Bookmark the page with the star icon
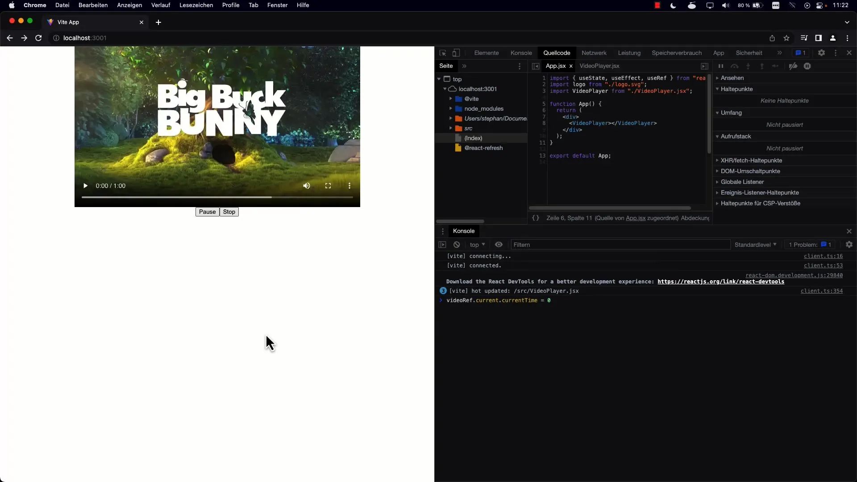The image size is (857, 482). click(x=786, y=38)
